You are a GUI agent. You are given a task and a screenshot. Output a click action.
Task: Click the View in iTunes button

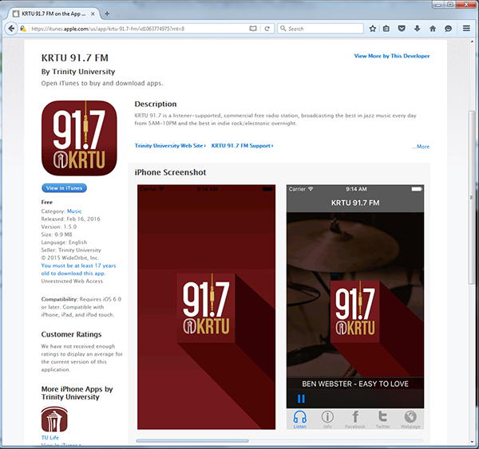(x=64, y=188)
